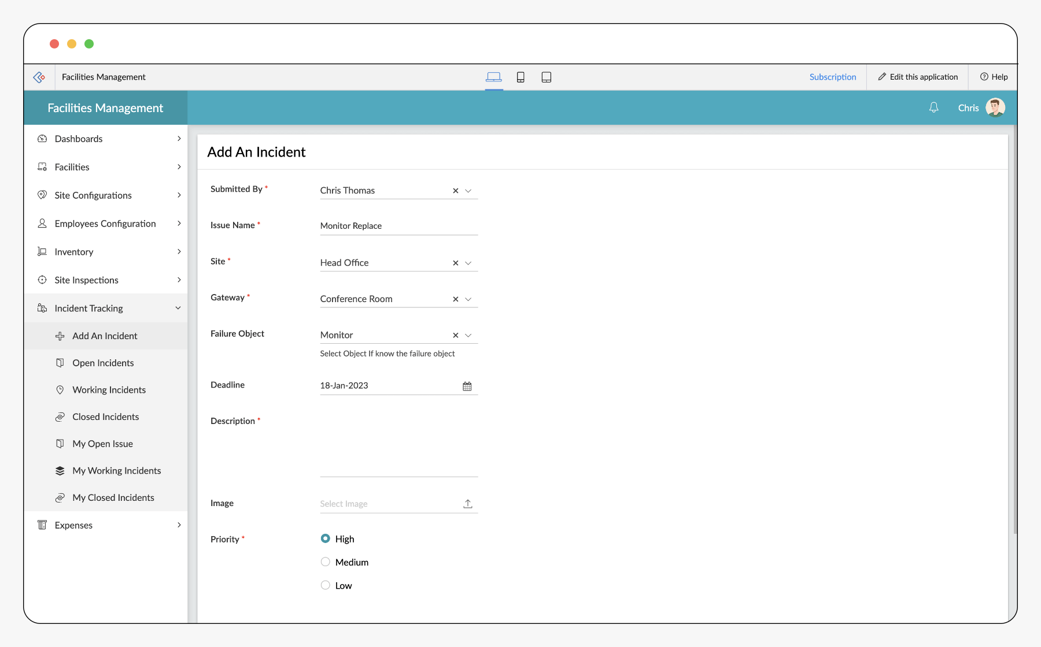
Task: Go to Closed Incidents in sidebar
Action: [105, 417]
